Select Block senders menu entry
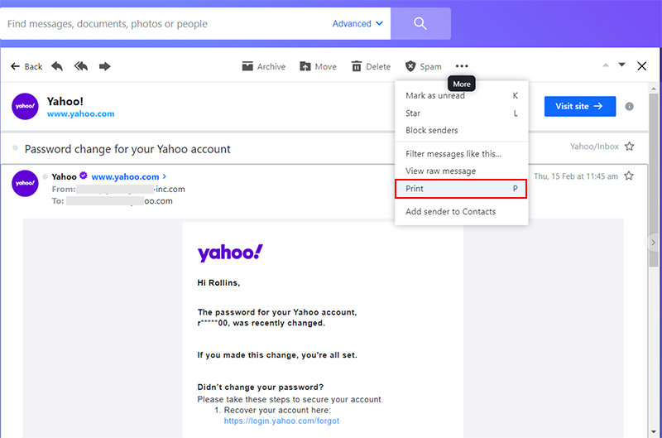 click(x=462, y=131)
